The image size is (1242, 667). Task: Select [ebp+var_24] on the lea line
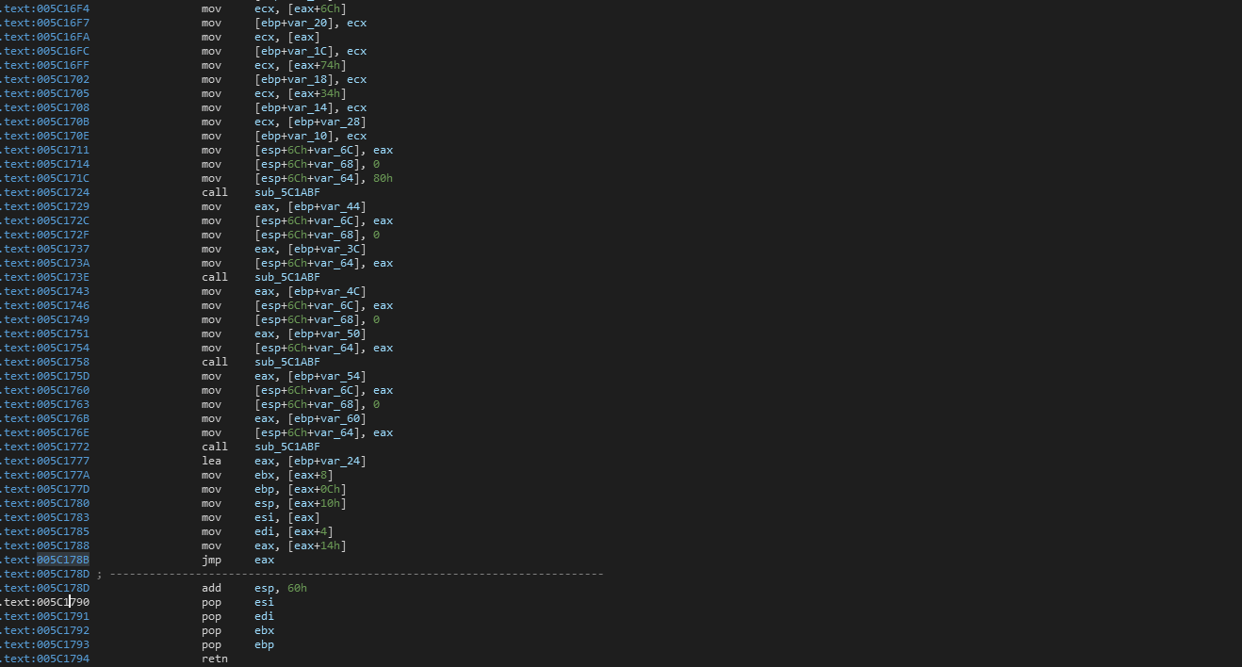327,461
